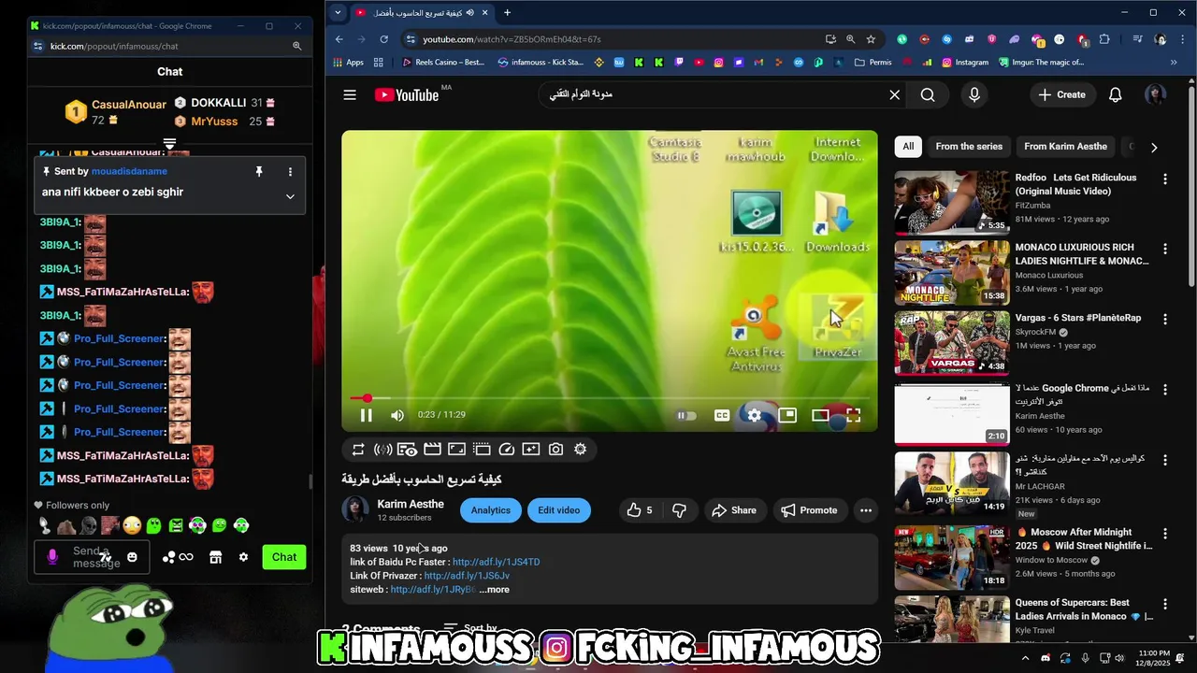1197x673 pixels.
Task: Click the Send a message input in Kick
Action: click(x=91, y=557)
